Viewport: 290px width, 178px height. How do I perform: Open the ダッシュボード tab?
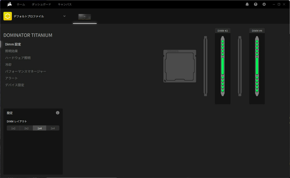pos(41,4)
